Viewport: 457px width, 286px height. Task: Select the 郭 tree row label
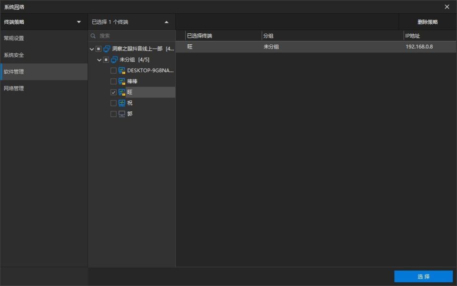point(129,114)
